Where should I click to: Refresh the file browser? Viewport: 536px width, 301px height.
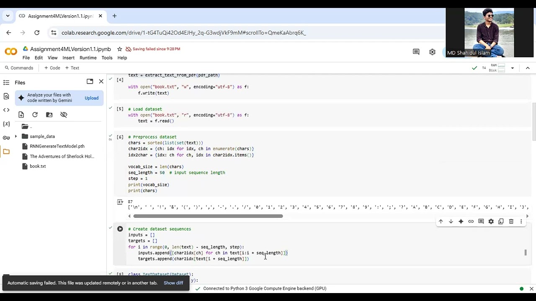[35, 115]
